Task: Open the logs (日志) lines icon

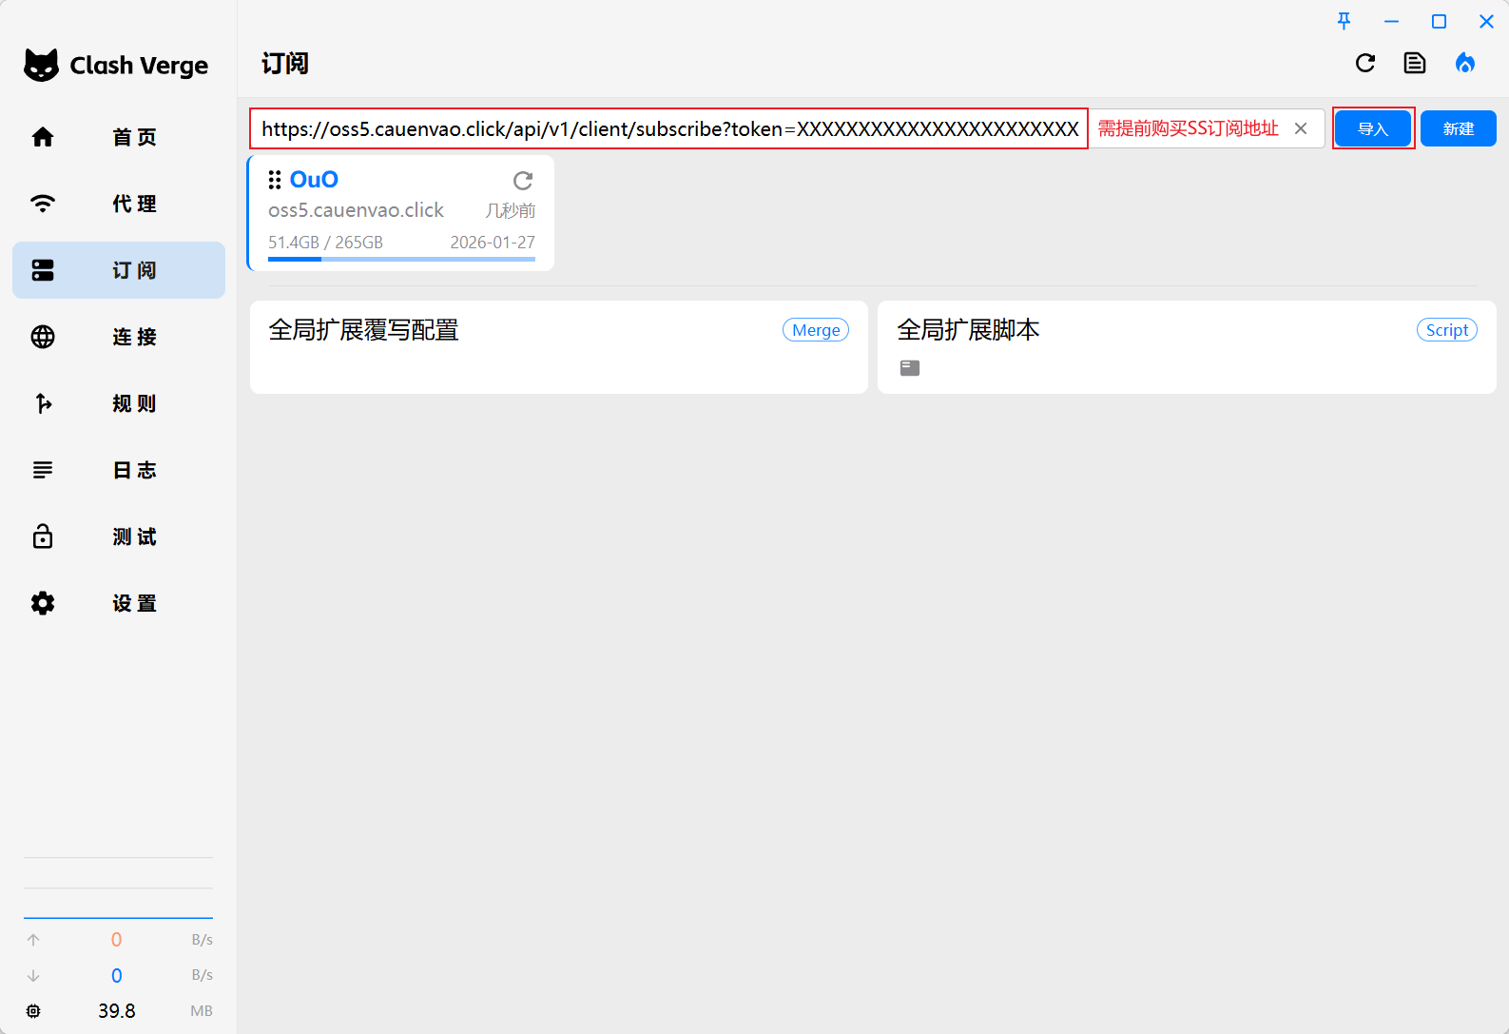Action: [43, 470]
